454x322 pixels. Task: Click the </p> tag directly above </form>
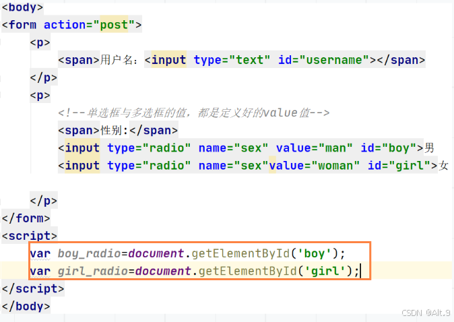click(44, 200)
